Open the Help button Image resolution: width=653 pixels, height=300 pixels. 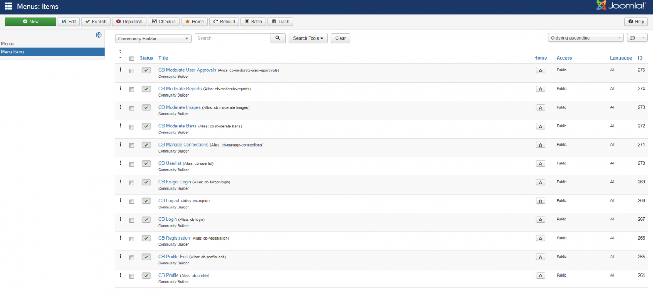(636, 22)
